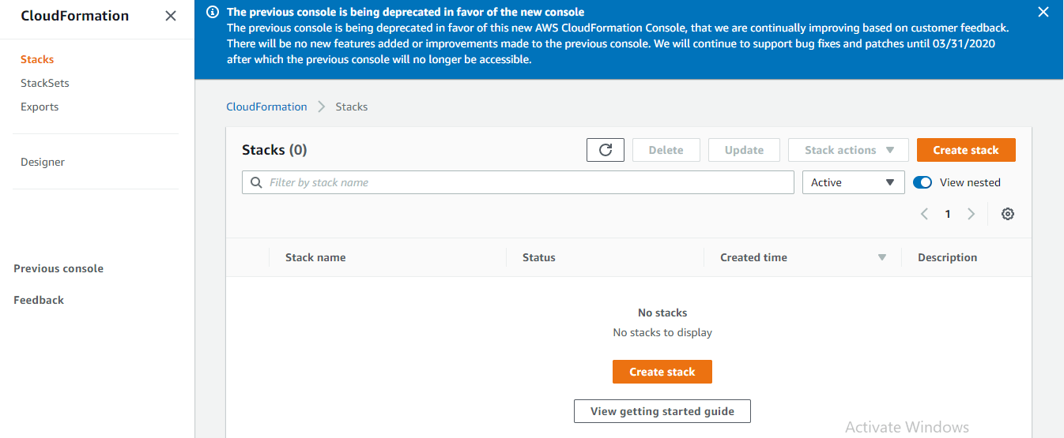Click View getting started guide
1064x438 pixels.
(662, 411)
